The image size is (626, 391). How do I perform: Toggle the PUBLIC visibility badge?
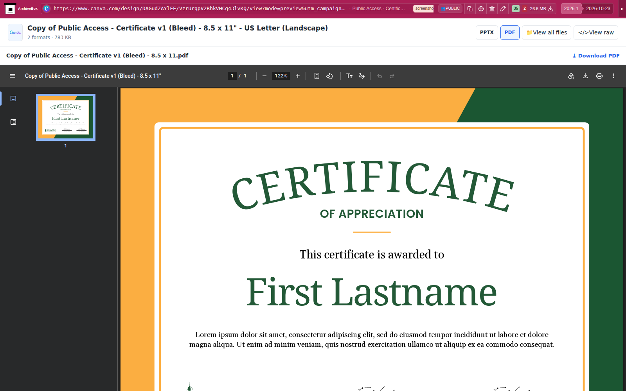click(x=450, y=8)
